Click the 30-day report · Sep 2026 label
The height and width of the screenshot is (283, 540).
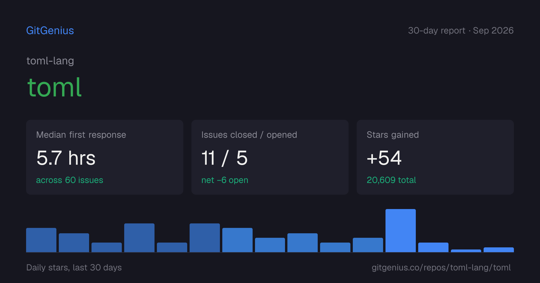click(461, 31)
